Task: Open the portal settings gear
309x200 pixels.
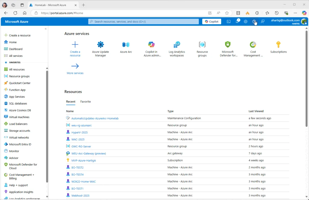Action: coord(245,21)
